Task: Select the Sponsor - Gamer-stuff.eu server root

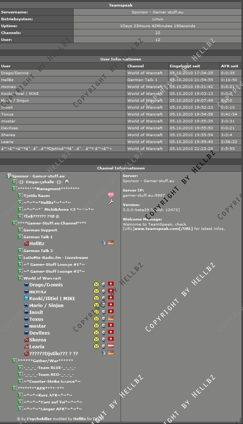Action: tap(38, 176)
